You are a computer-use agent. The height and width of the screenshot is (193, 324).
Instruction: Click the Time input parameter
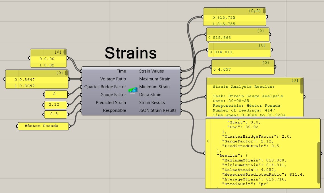pyautogui.click(x=121, y=71)
